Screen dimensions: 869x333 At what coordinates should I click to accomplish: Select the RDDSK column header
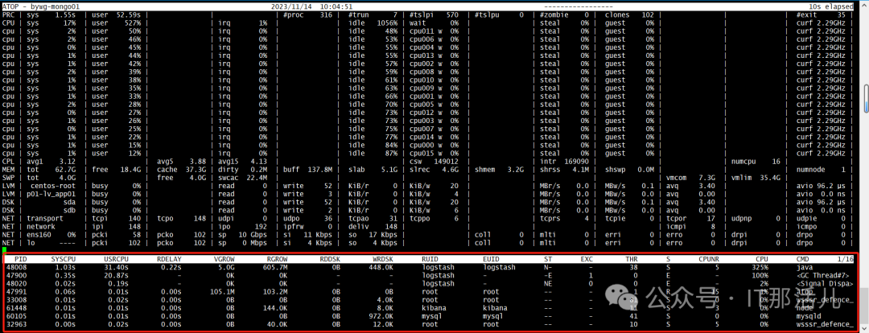pos(330,259)
